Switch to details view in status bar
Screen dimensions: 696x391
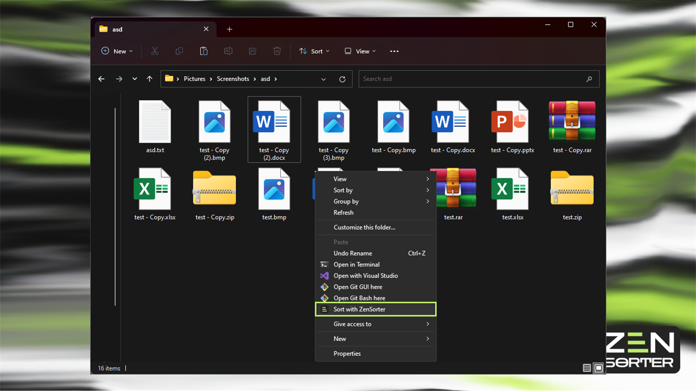pos(587,368)
